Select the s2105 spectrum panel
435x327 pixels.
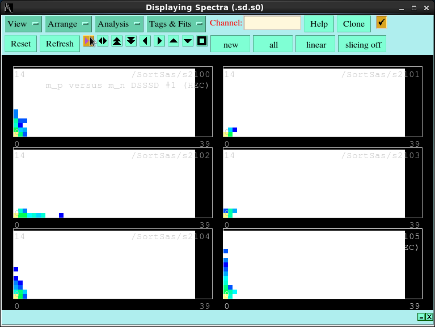[x=323, y=264]
